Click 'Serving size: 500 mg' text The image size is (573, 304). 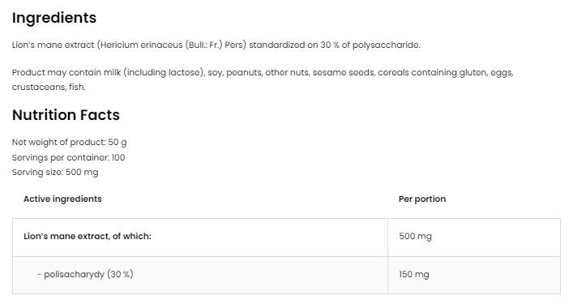(55, 172)
